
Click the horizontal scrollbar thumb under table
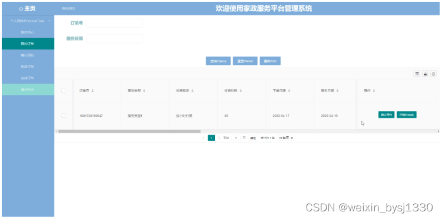coord(129,132)
